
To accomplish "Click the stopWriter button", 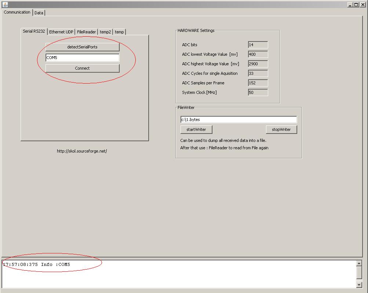I will point(281,129).
